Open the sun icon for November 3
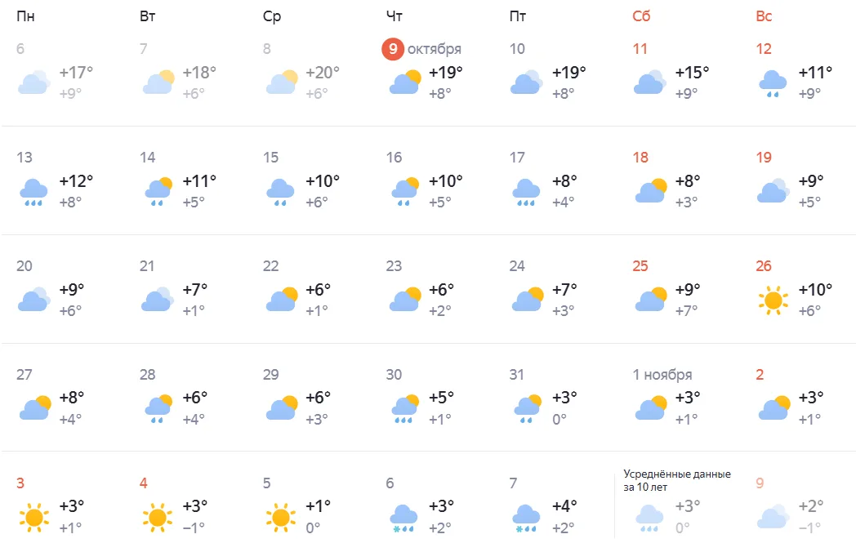Image resolution: width=856 pixels, height=552 pixels. coord(33,518)
